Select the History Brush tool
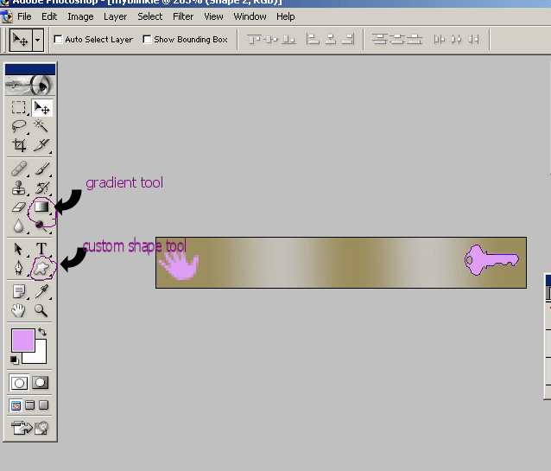Screen dimensions: 551x471 click(41, 188)
